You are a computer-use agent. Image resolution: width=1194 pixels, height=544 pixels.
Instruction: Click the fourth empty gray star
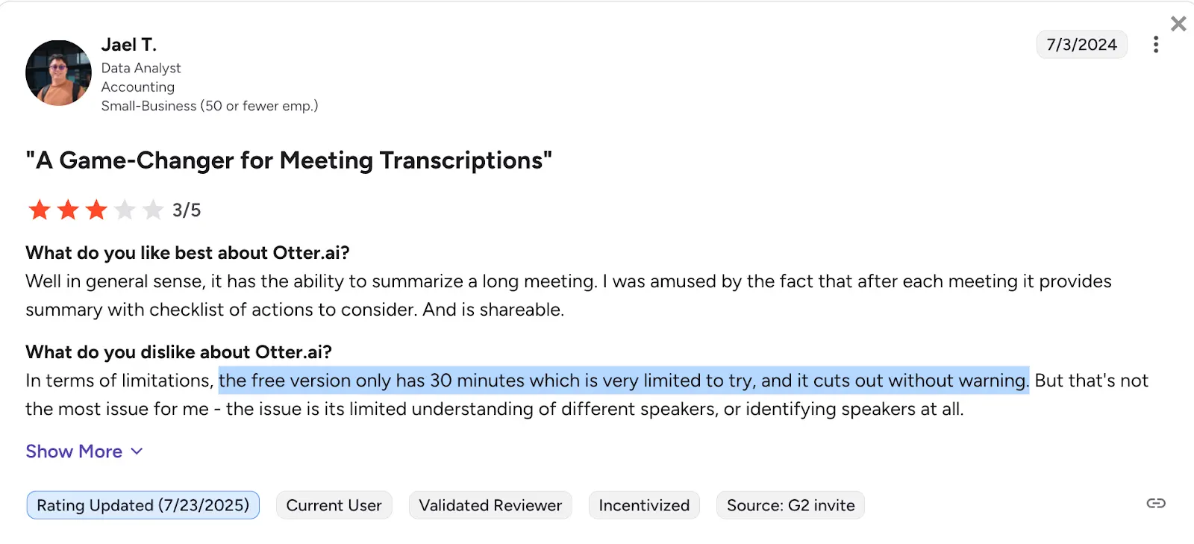click(125, 210)
